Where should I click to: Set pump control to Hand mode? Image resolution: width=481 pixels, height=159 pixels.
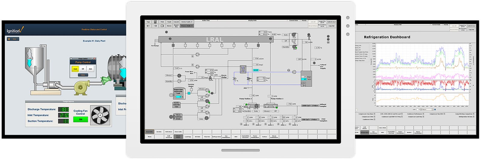tap(75, 69)
